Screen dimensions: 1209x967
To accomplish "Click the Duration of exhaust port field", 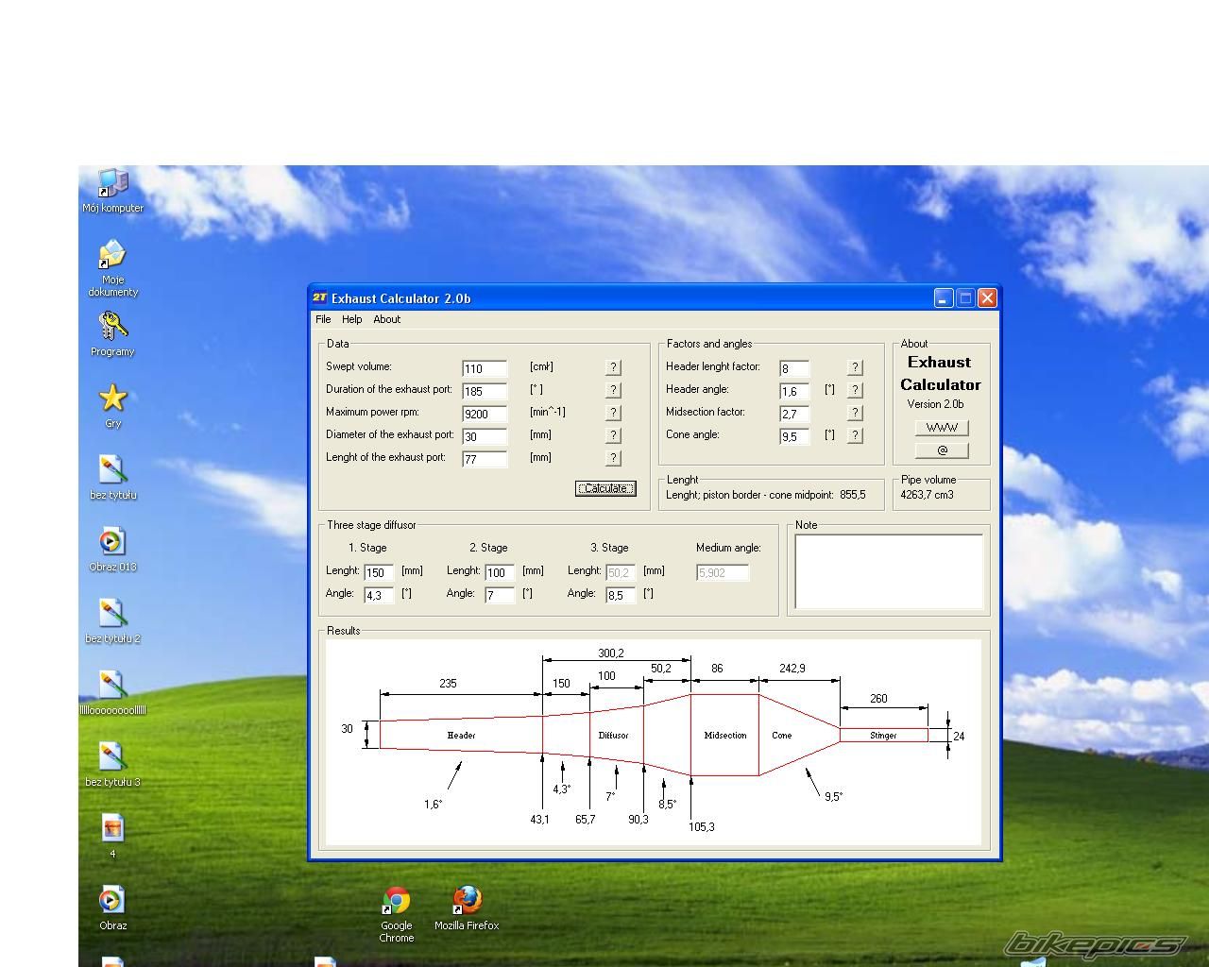I will tap(485, 391).
